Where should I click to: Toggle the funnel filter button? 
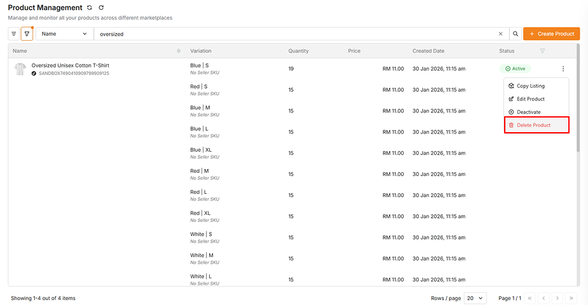(27, 34)
